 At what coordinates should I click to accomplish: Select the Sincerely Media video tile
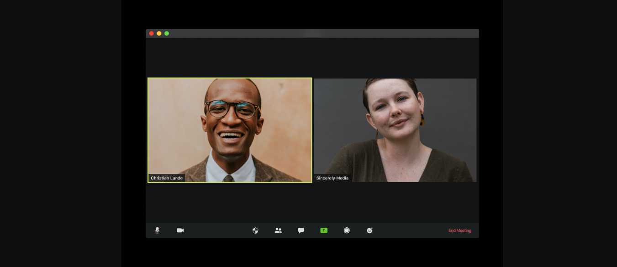[395, 130]
